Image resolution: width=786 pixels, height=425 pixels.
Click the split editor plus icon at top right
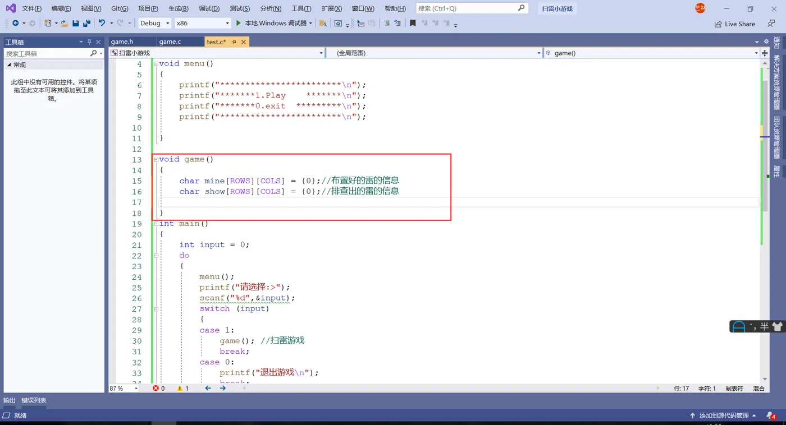coord(765,53)
